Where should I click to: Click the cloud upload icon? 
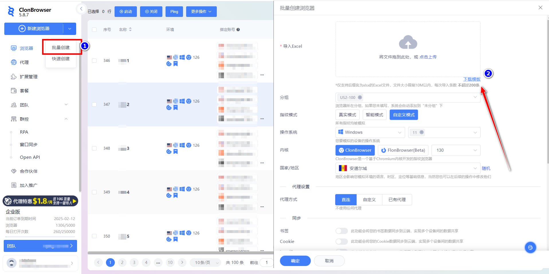408,42
